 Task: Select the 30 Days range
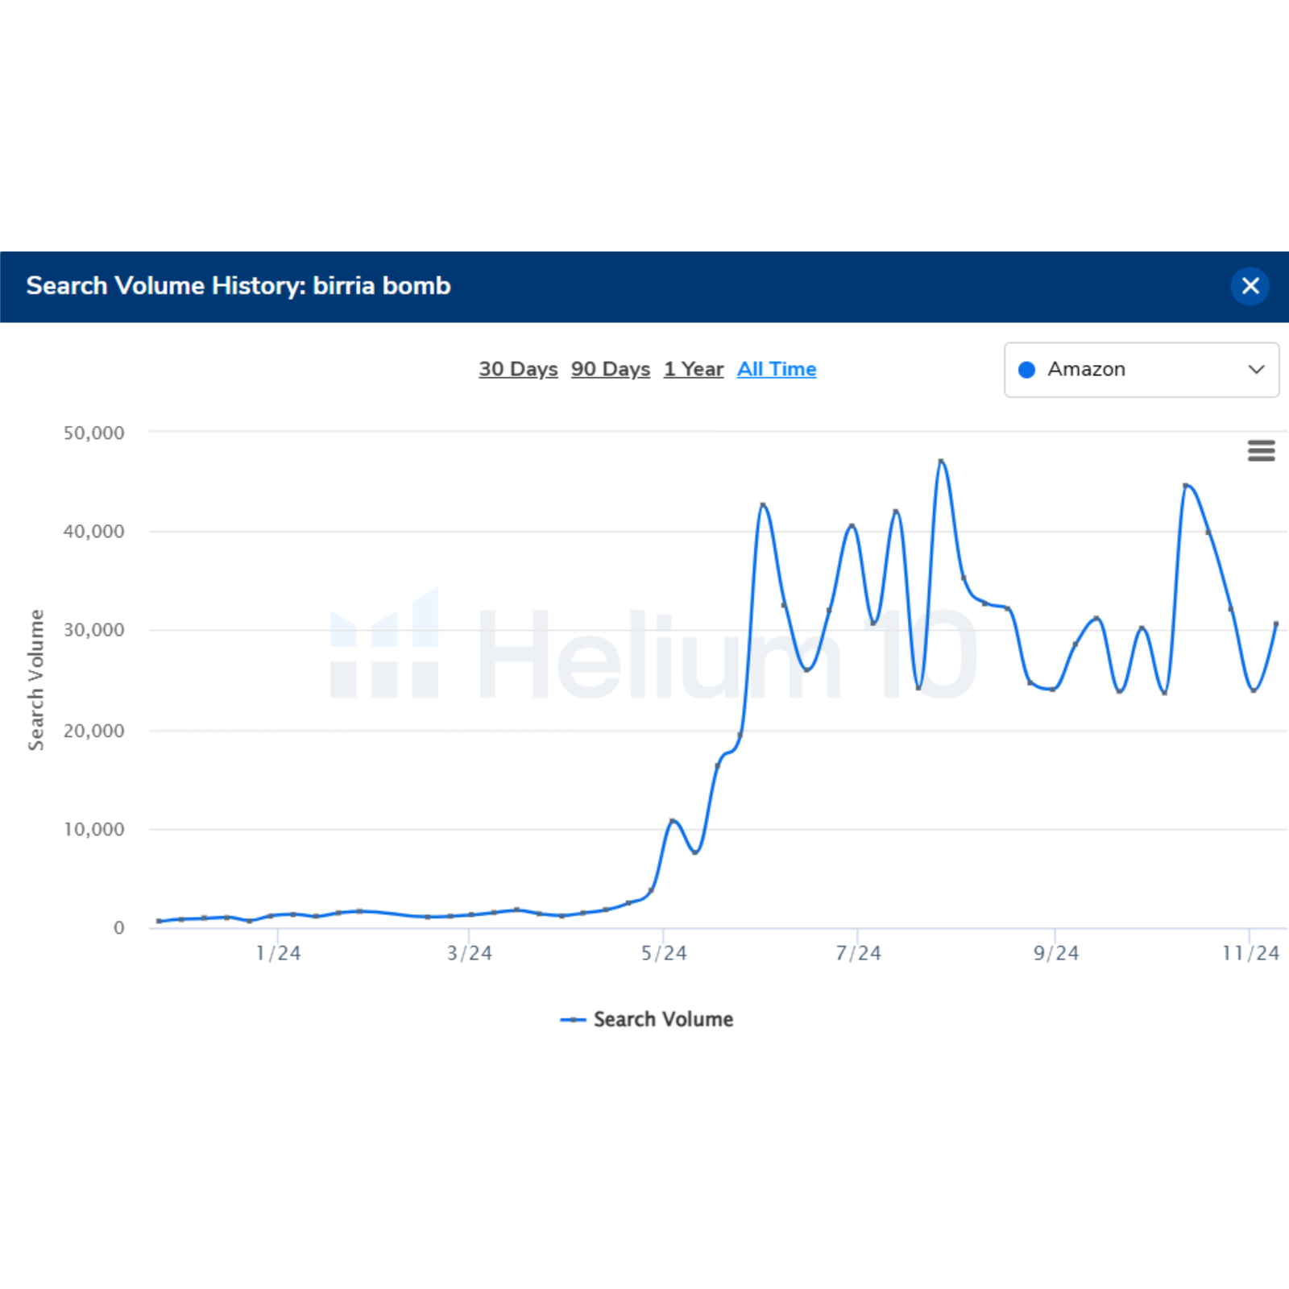518,369
